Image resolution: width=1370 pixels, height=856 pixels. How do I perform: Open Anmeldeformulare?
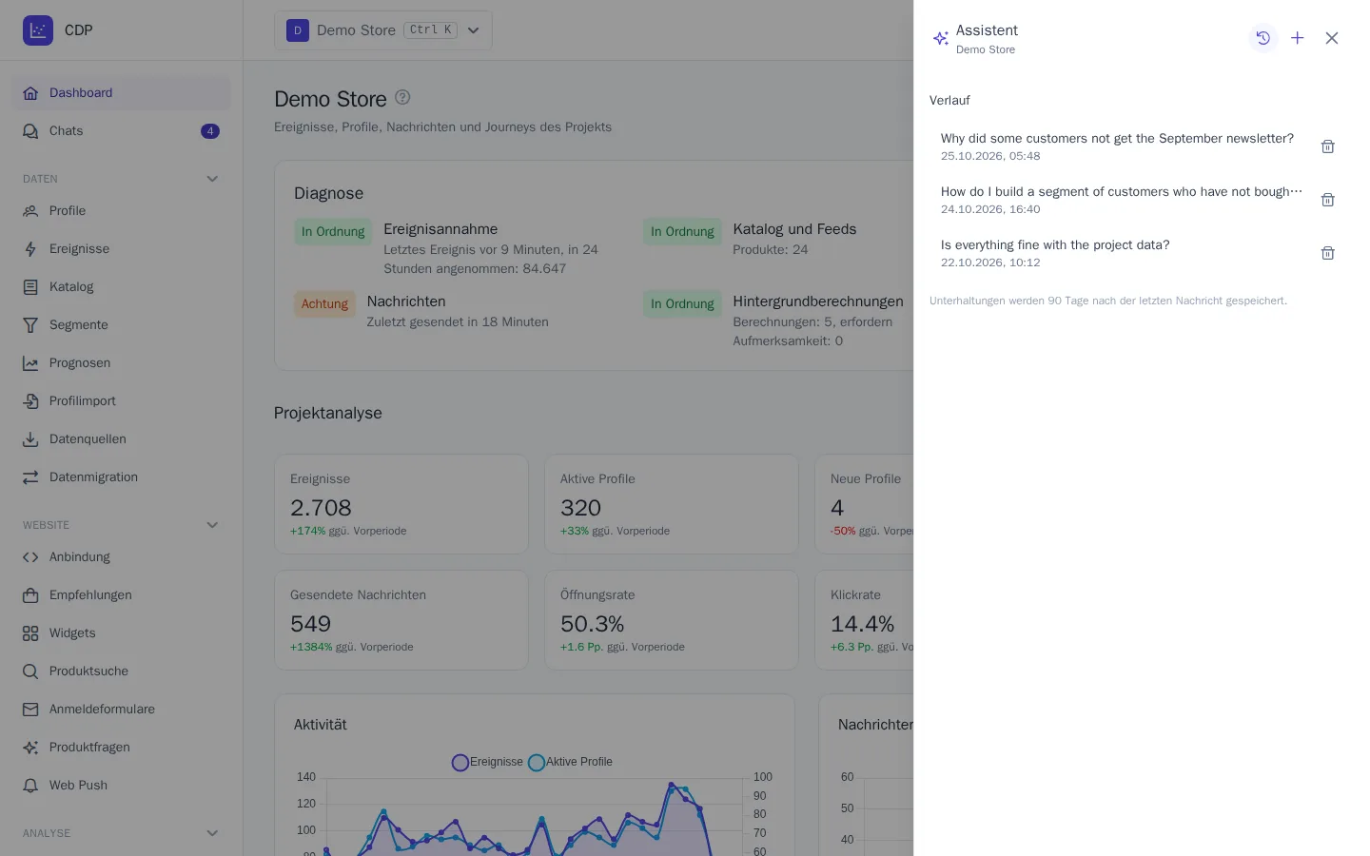[x=122, y=710]
